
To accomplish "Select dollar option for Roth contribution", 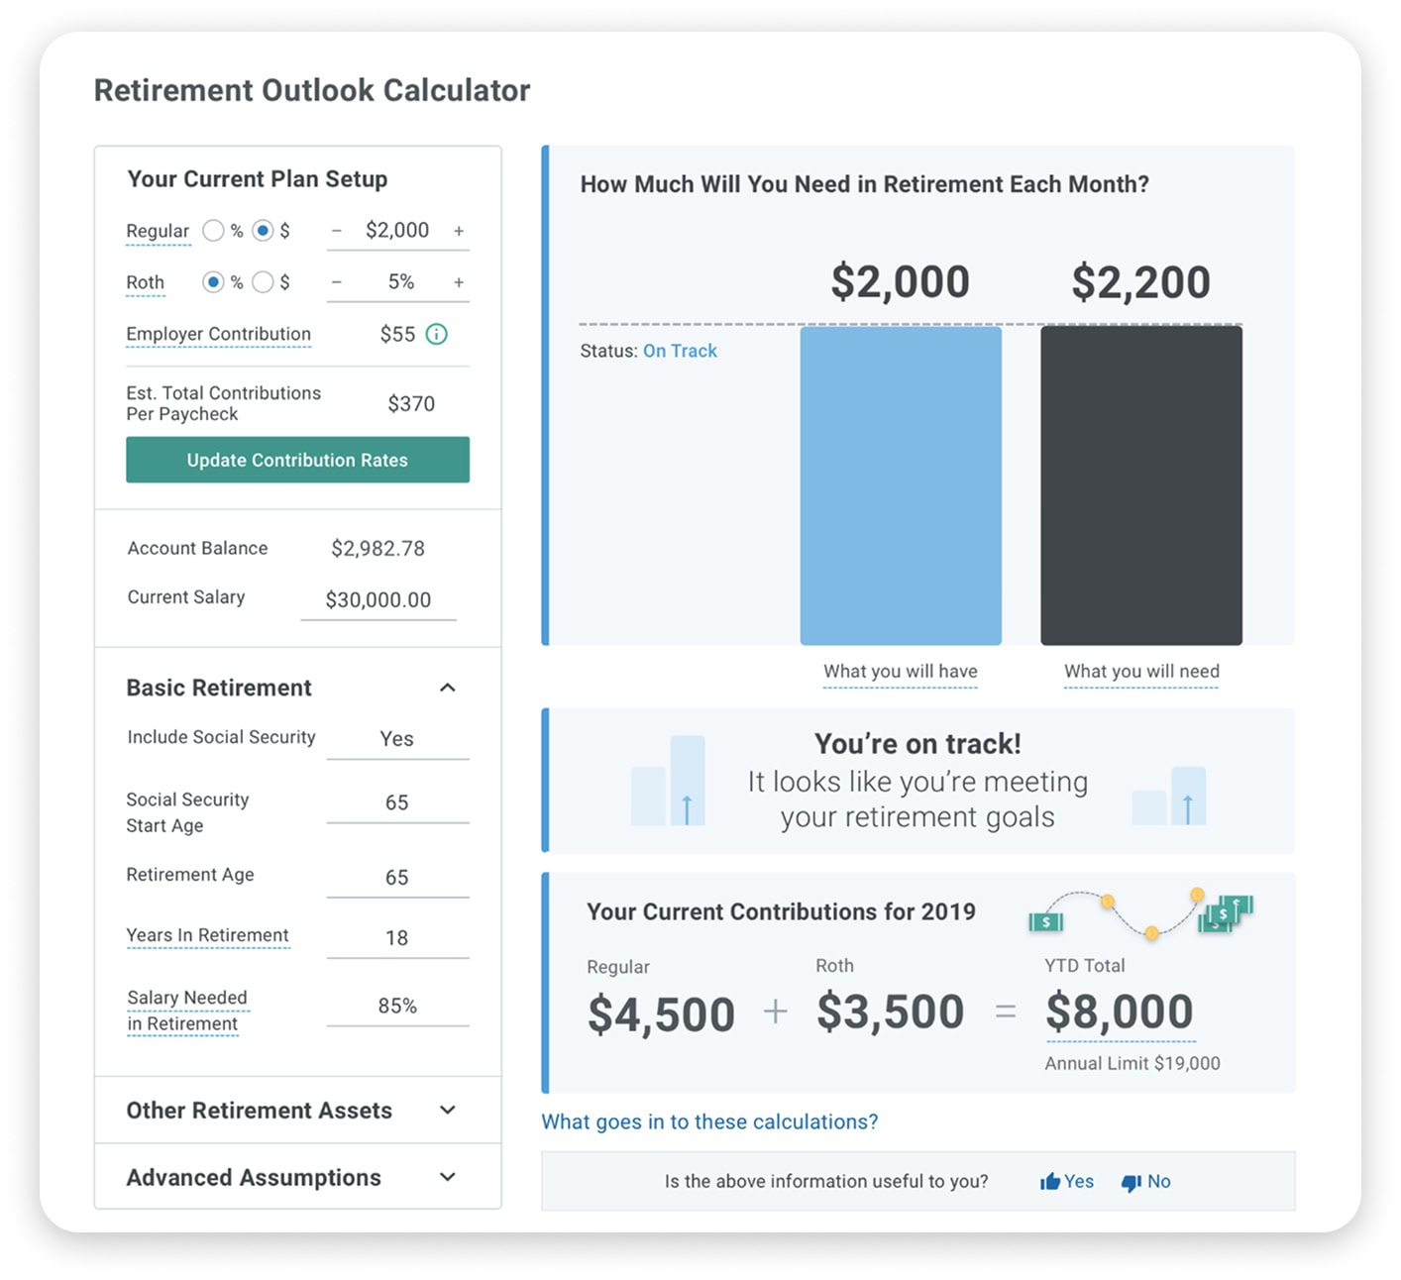I will point(263,282).
